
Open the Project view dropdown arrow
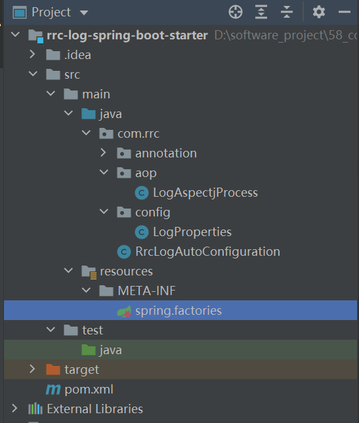point(84,12)
